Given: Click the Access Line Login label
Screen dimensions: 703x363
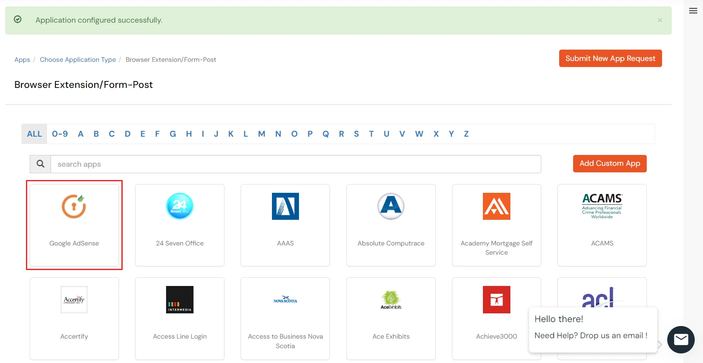Looking at the screenshot, I should pos(180,336).
